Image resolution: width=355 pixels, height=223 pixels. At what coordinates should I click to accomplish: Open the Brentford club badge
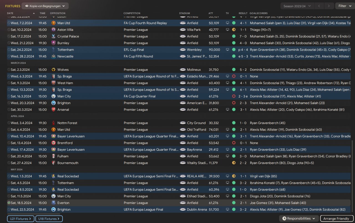pos(54,143)
